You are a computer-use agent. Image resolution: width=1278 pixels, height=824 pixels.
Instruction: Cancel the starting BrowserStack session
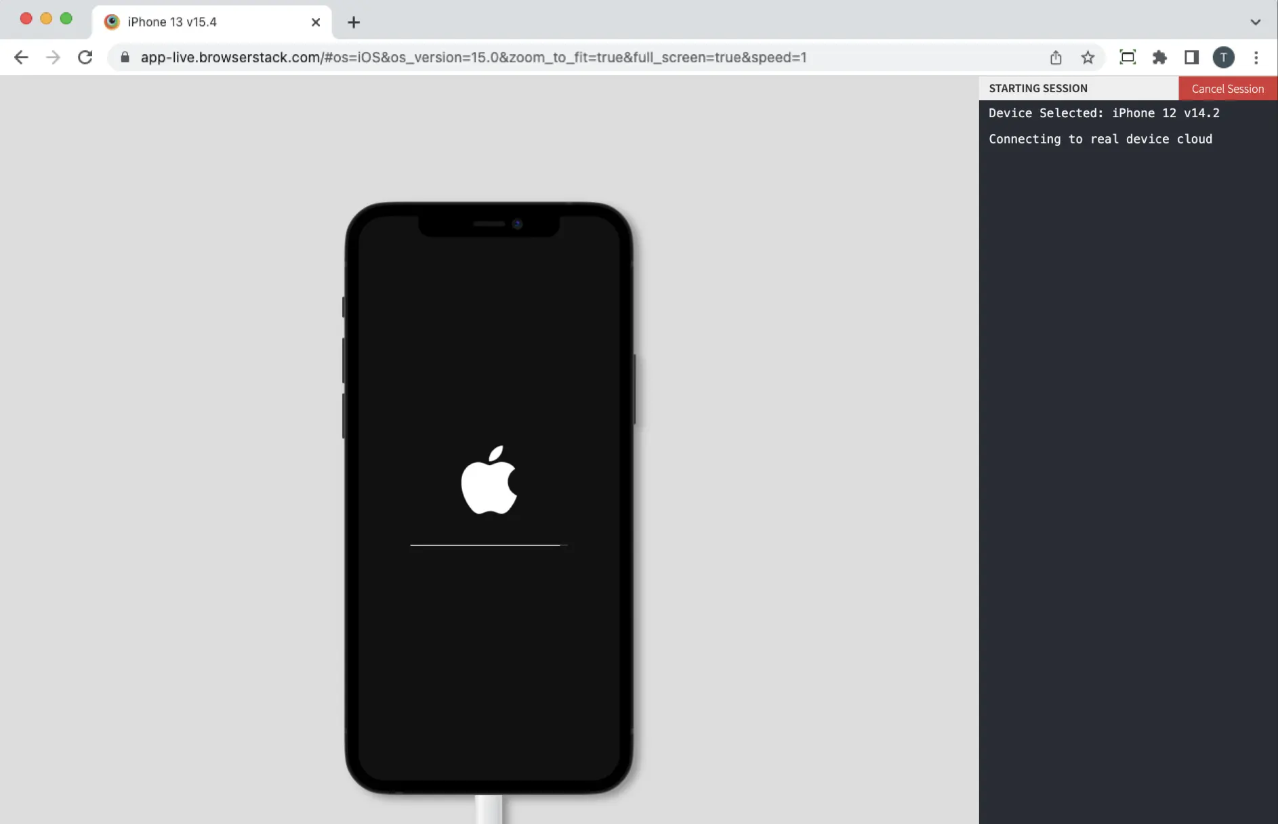coord(1227,88)
